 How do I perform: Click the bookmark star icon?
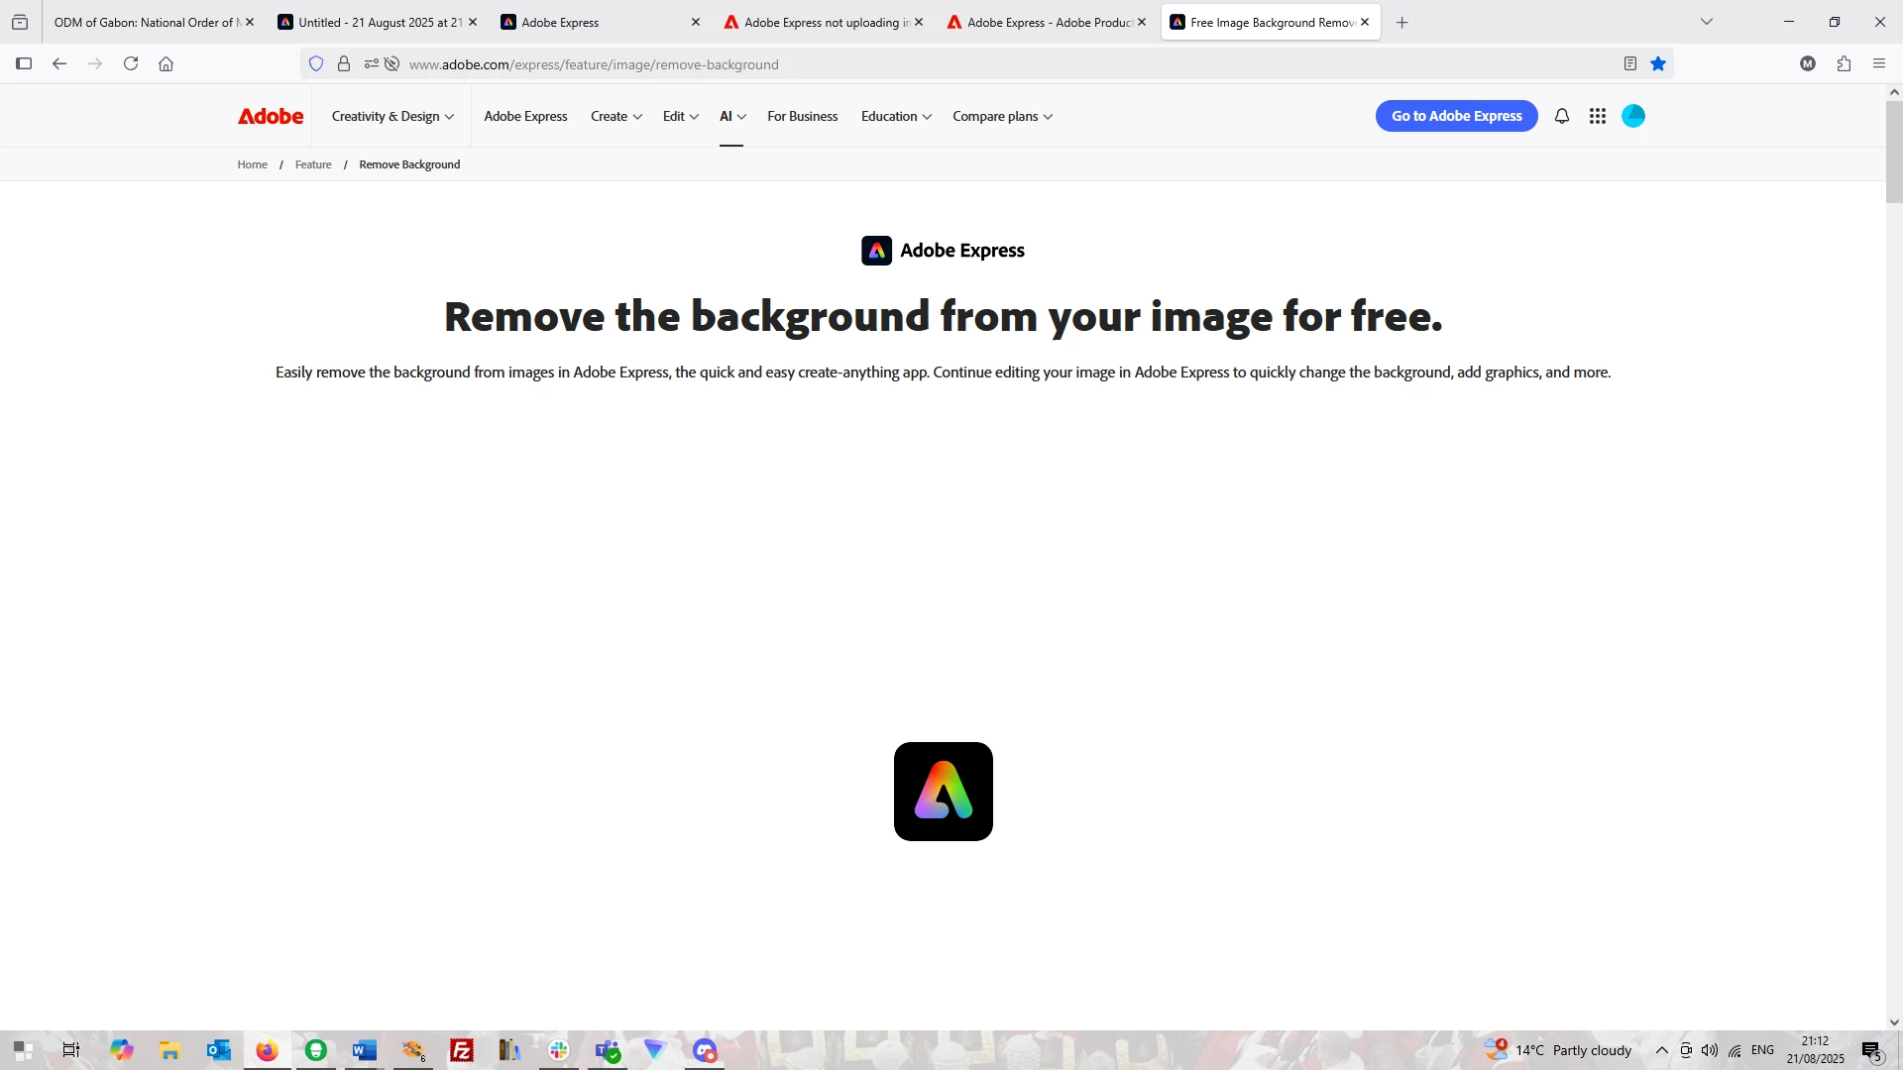click(x=1658, y=64)
